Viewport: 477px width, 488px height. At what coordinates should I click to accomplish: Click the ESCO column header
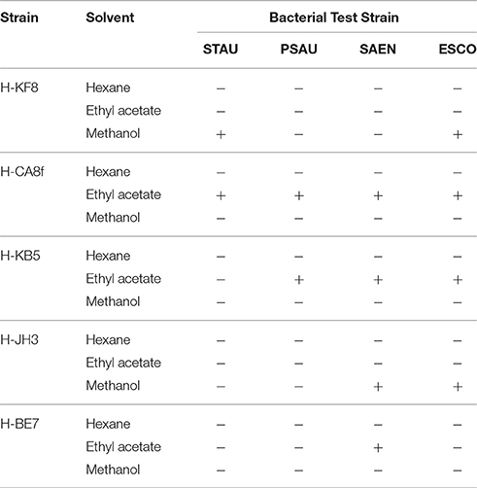pyautogui.click(x=458, y=50)
